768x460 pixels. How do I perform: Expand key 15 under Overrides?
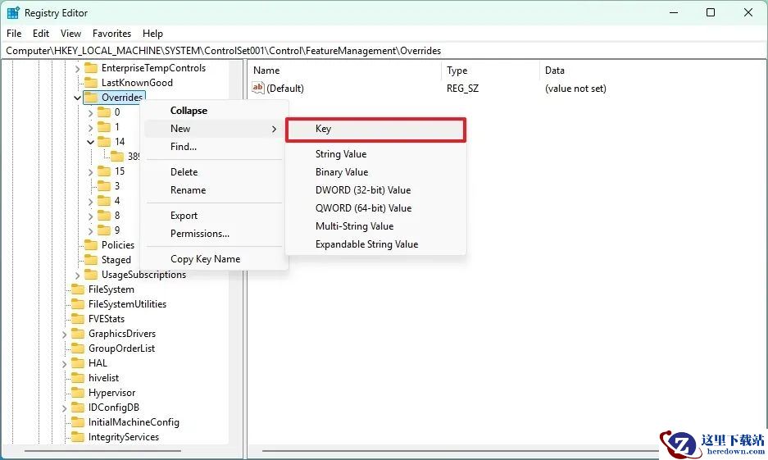pos(91,172)
